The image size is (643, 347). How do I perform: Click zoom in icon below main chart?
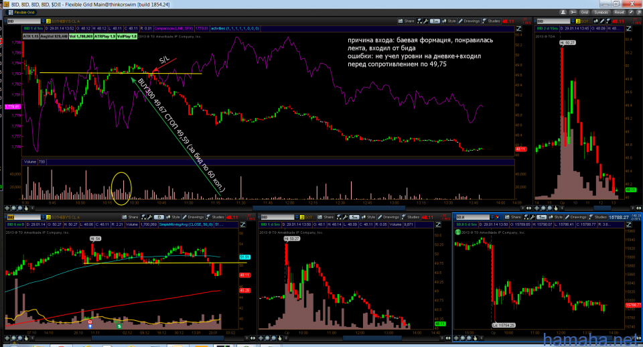[x=13, y=208]
